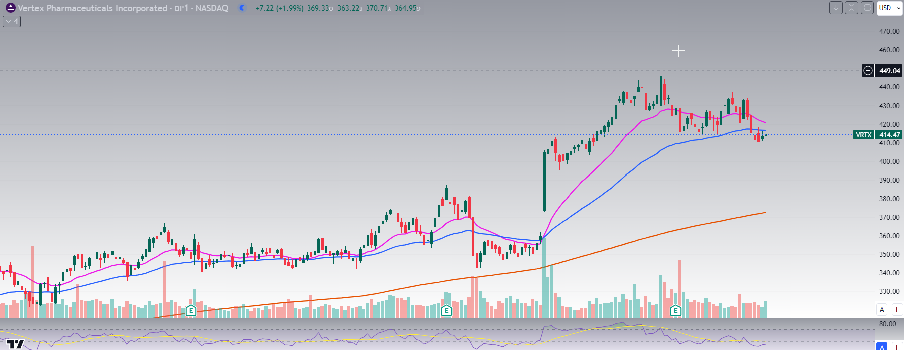Maximize the chart pane
Viewport: 904px width, 350px height.
(867, 8)
